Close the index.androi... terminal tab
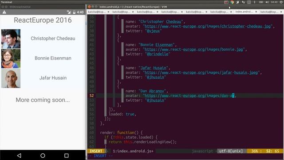 coord(256,12)
